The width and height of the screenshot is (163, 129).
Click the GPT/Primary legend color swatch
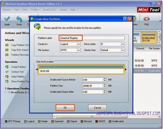6,121
